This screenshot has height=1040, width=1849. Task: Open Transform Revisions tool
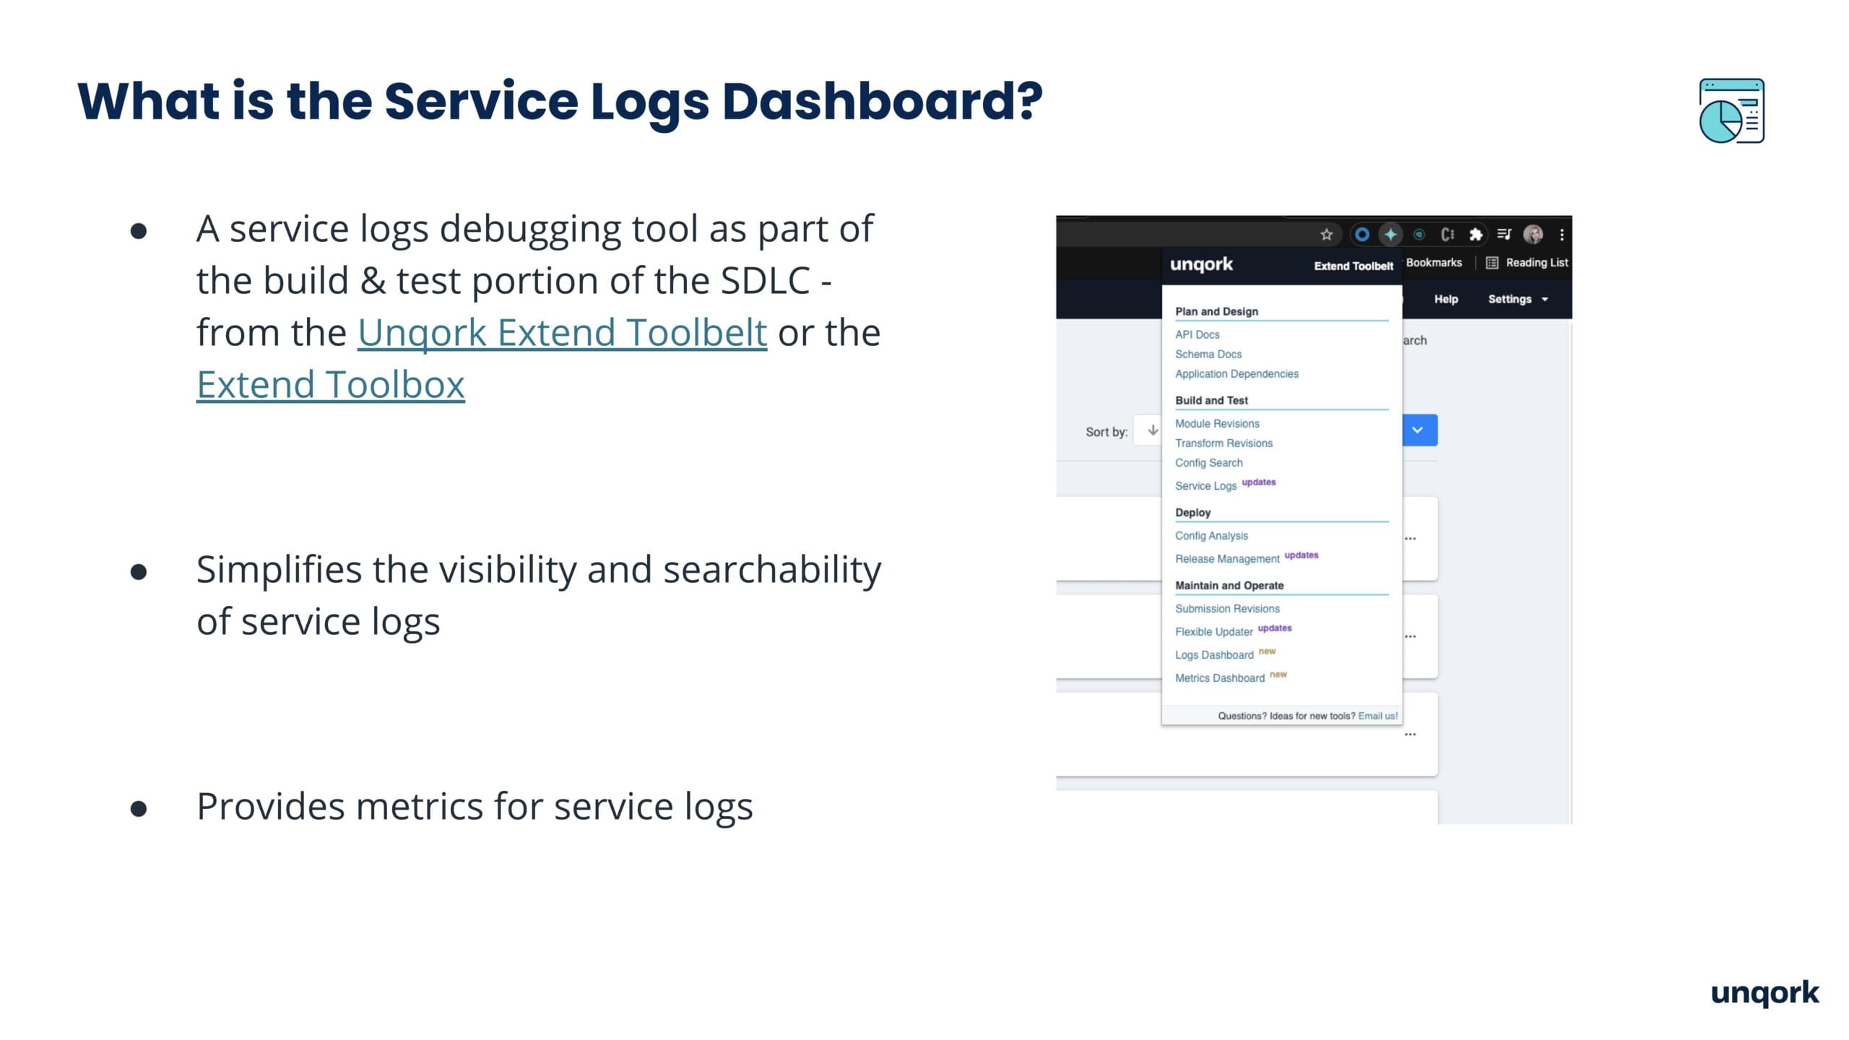[x=1224, y=443]
